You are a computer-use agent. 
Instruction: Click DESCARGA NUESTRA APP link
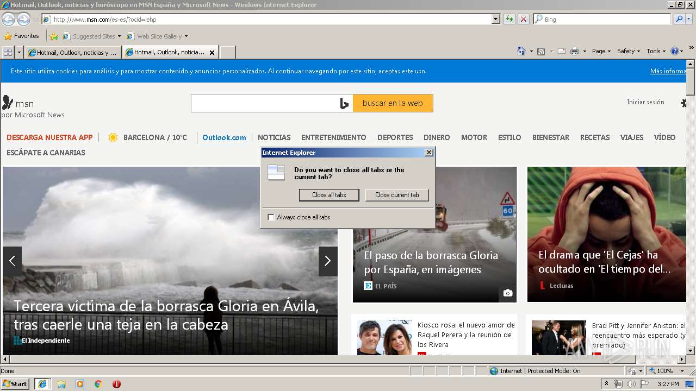point(49,137)
